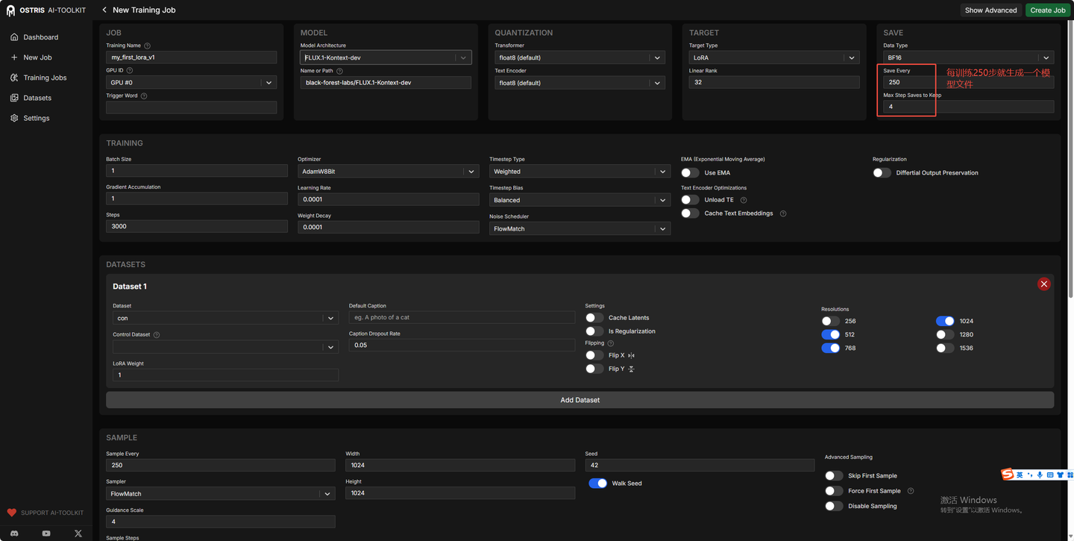Click help icon next to Cache Text Embeddings

pyautogui.click(x=783, y=213)
